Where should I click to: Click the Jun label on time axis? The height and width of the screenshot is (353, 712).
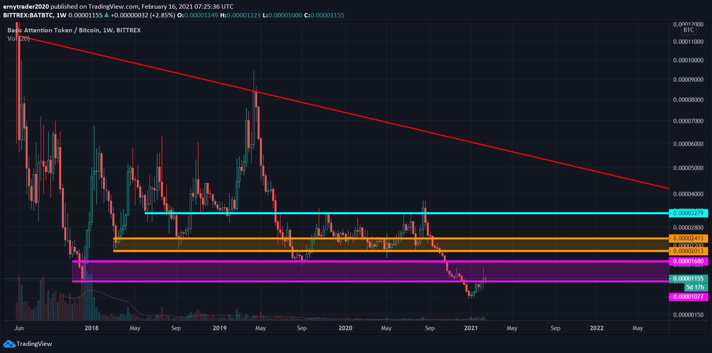pos(19,328)
